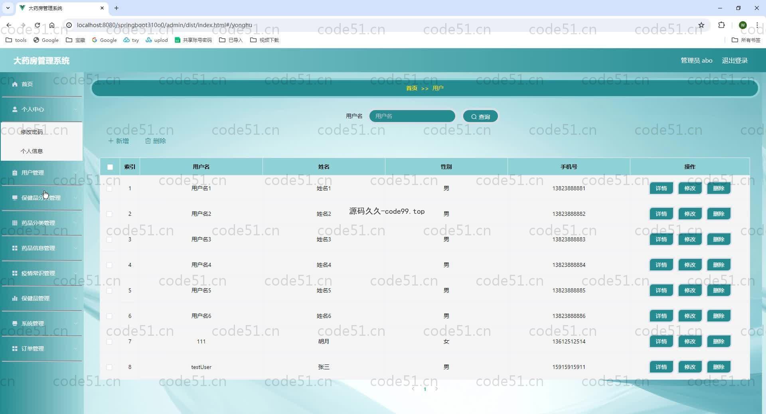766x414 pixels.
Task: Expand the 系统管理 menu
Action: click(x=41, y=323)
